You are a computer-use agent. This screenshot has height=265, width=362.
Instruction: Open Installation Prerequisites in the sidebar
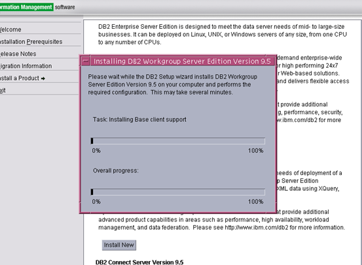tap(31, 42)
